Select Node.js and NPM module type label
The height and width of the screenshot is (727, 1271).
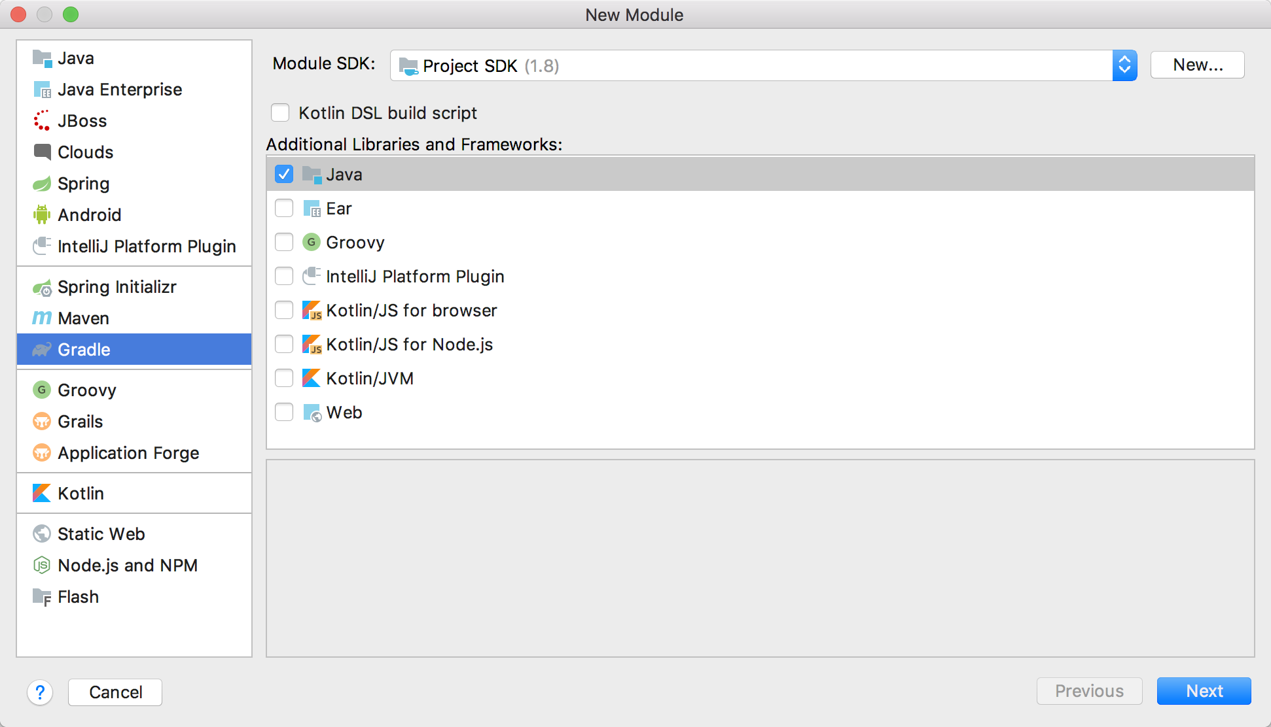[x=128, y=566]
